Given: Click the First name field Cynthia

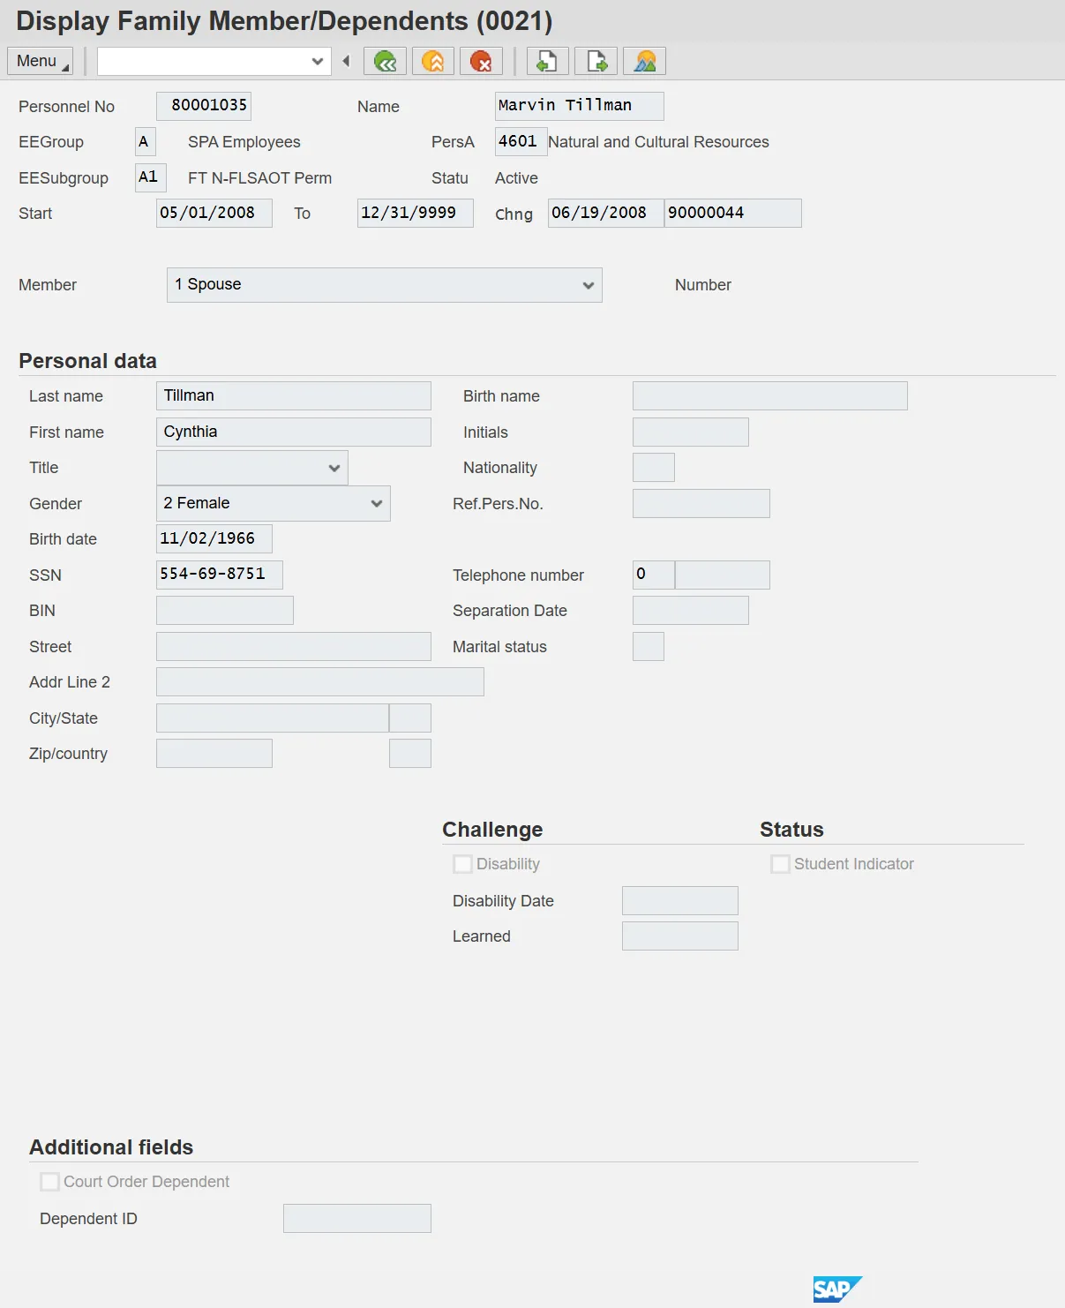Looking at the screenshot, I should pyautogui.click(x=294, y=432).
